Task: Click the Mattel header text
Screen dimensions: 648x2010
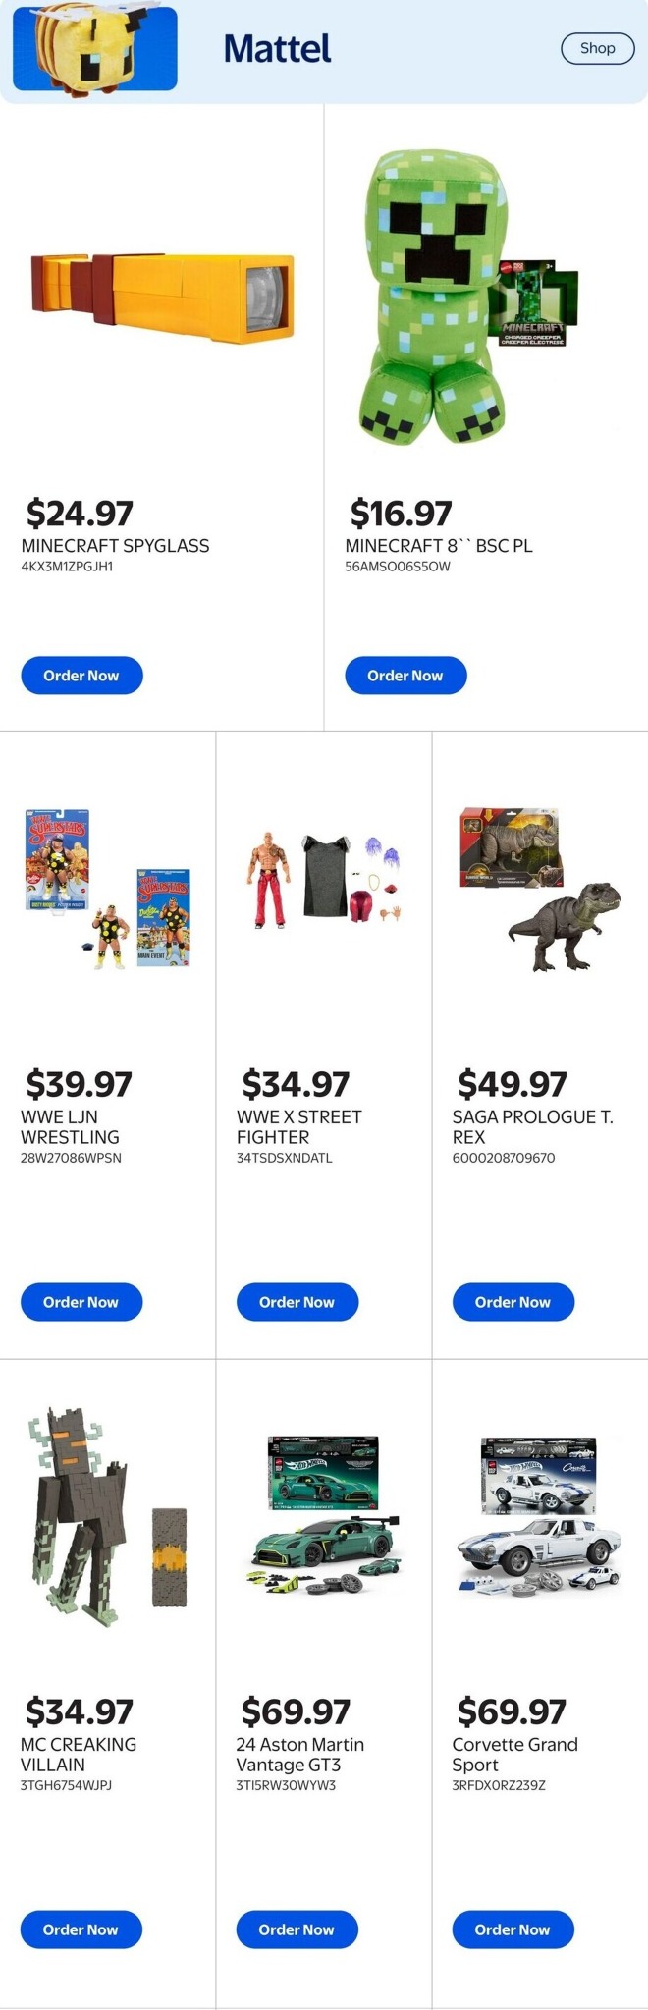Action: [276, 47]
